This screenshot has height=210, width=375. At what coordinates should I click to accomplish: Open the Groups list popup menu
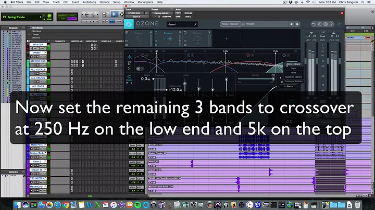(x=23, y=172)
